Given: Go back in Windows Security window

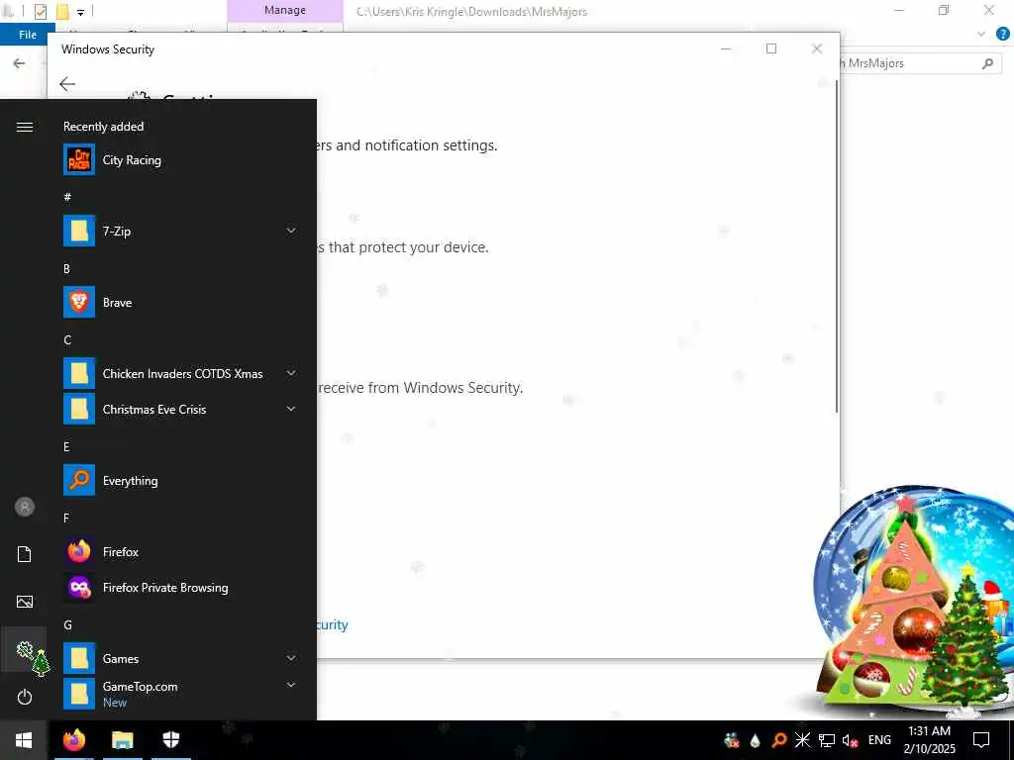Looking at the screenshot, I should (x=67, y=83).
